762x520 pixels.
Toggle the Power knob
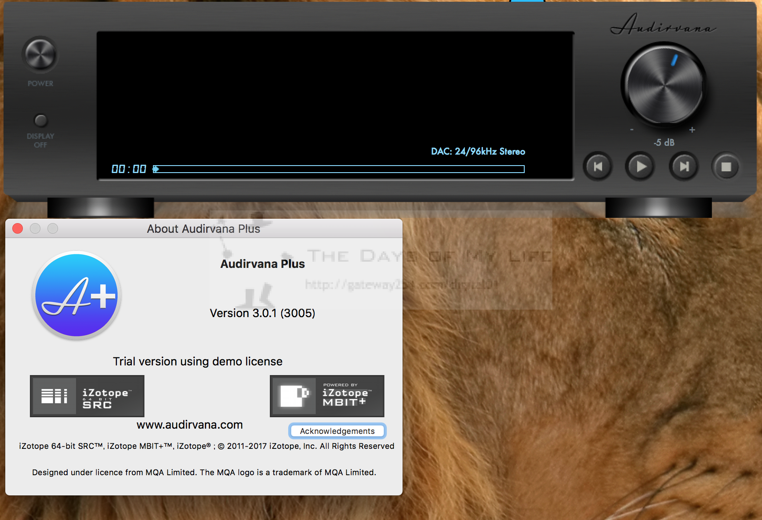[x=40, y=54]
